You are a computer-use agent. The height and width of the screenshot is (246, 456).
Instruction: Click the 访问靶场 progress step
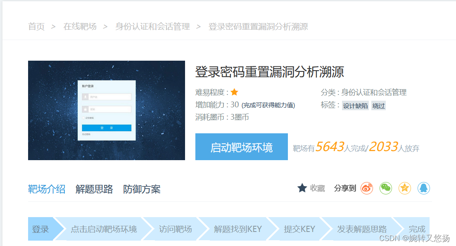(176, 229)
